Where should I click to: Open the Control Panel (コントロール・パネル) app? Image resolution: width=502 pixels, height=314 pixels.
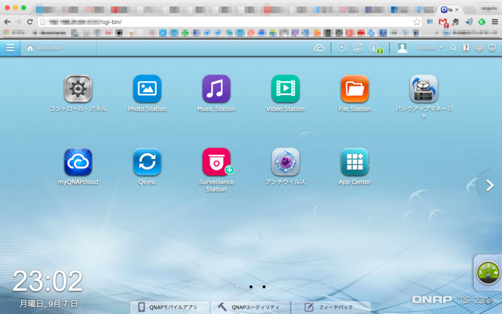click(78, 89)
